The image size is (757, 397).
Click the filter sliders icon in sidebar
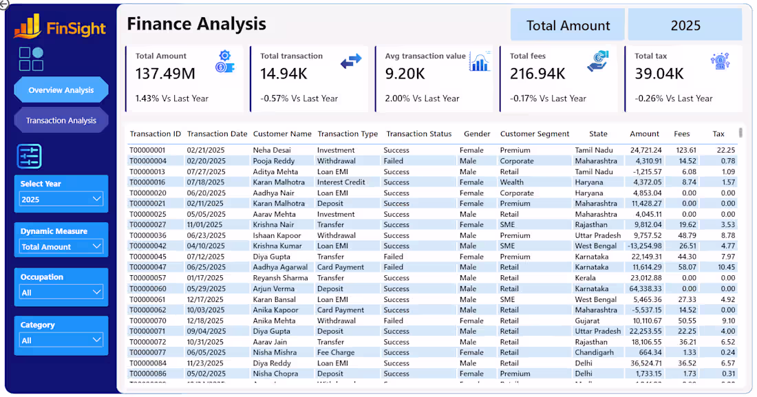30,156
